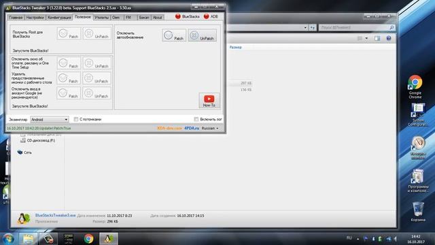Viewport: 435px width, 245px height.
Task: Click the network tray icon
Action: click(x=388, y=239)
